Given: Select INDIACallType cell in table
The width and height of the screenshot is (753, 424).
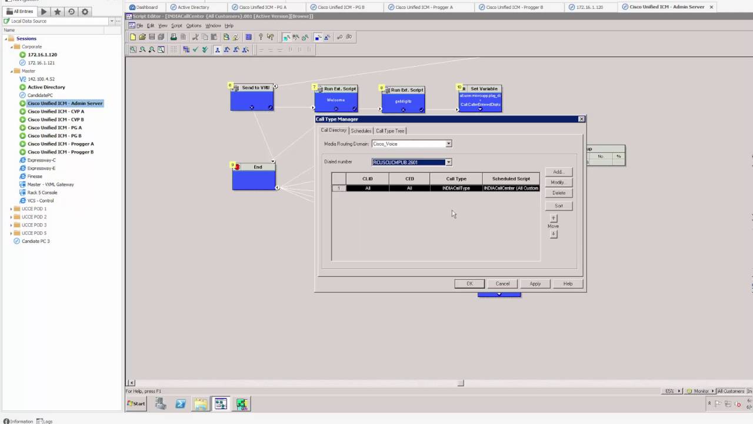Looking at the screenshot, I should pos(456,188).
